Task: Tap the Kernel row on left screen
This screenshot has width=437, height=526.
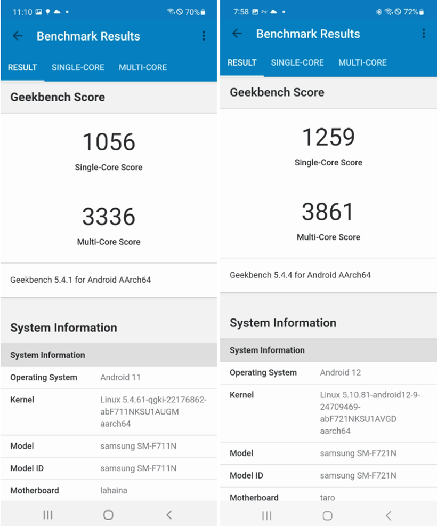Action: click(x=109, y=411)
